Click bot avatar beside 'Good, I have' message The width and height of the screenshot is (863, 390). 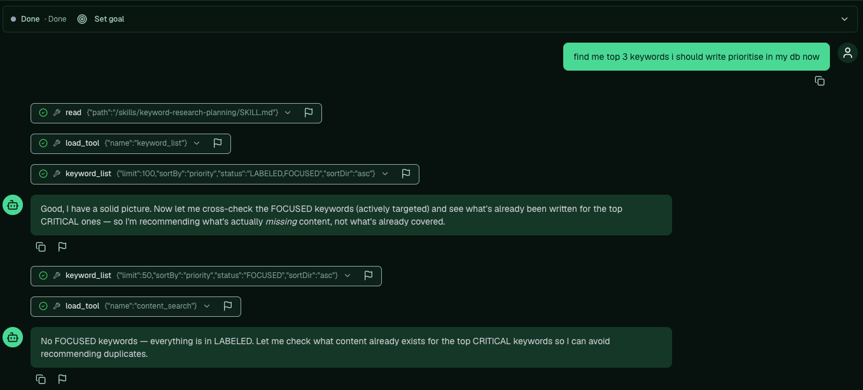coord(13,205)
